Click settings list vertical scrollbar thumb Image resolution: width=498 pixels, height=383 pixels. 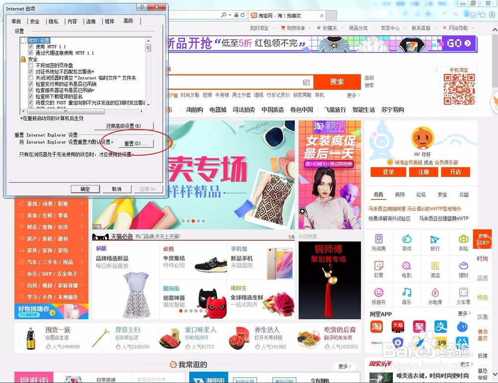(148, 48)
